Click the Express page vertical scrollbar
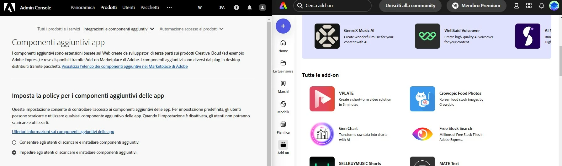Screen dimensions: 562x166 click(560, 61)
